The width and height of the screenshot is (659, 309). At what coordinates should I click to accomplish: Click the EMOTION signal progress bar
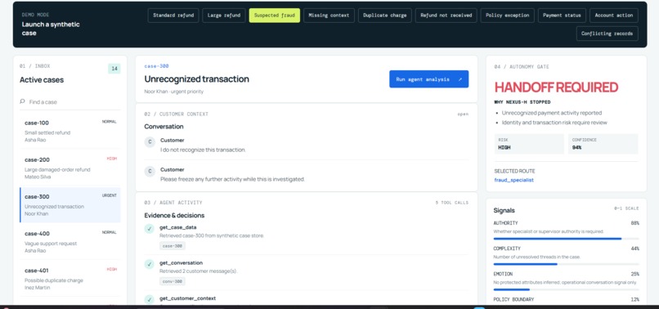(566, 289)
